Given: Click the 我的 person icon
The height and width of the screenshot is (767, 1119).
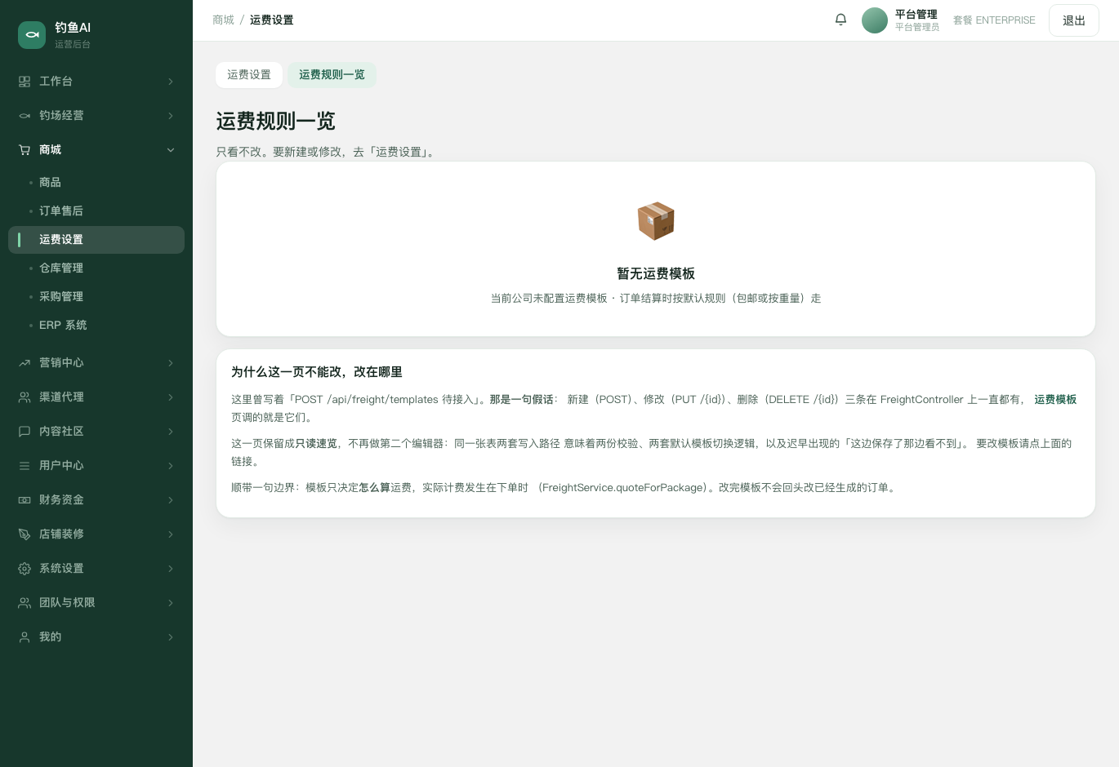Looking at the screenshot, I should click(x=25, y=637).
